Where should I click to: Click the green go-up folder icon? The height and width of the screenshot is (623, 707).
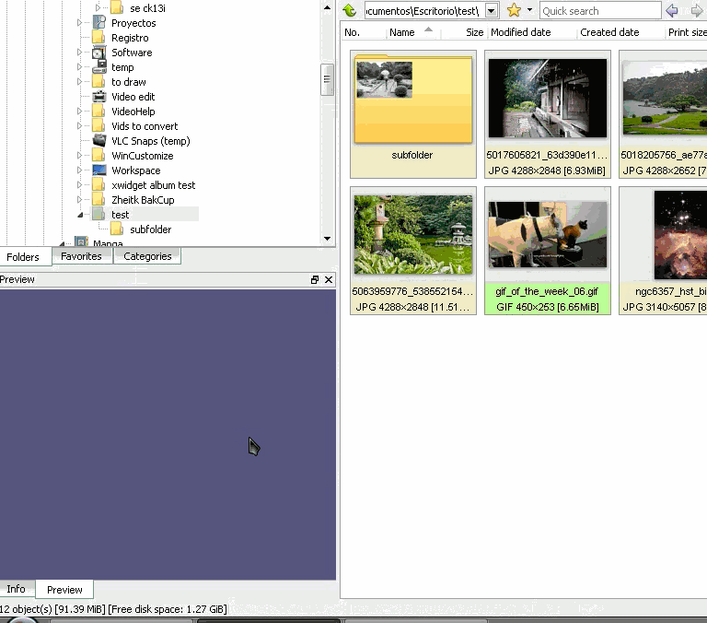click(x=350, y=11)
